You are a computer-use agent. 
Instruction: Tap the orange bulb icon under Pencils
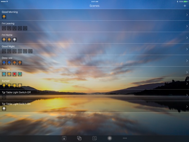point(9,74)
